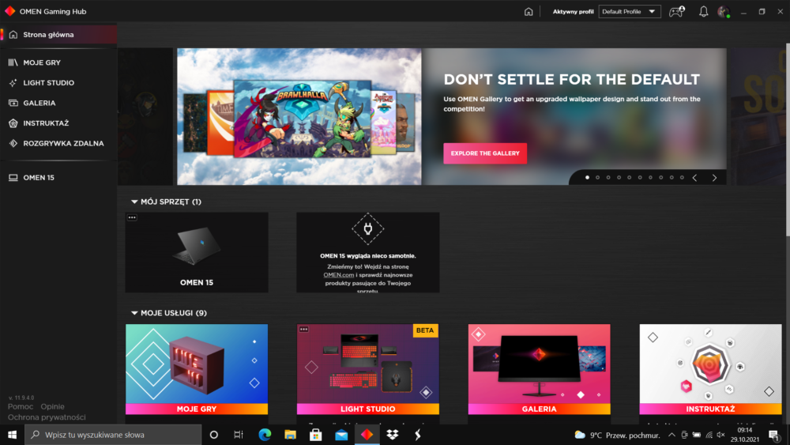Go to Strona główna in sidebar
The image size is (790, 445).
click(x=58, y=35)
